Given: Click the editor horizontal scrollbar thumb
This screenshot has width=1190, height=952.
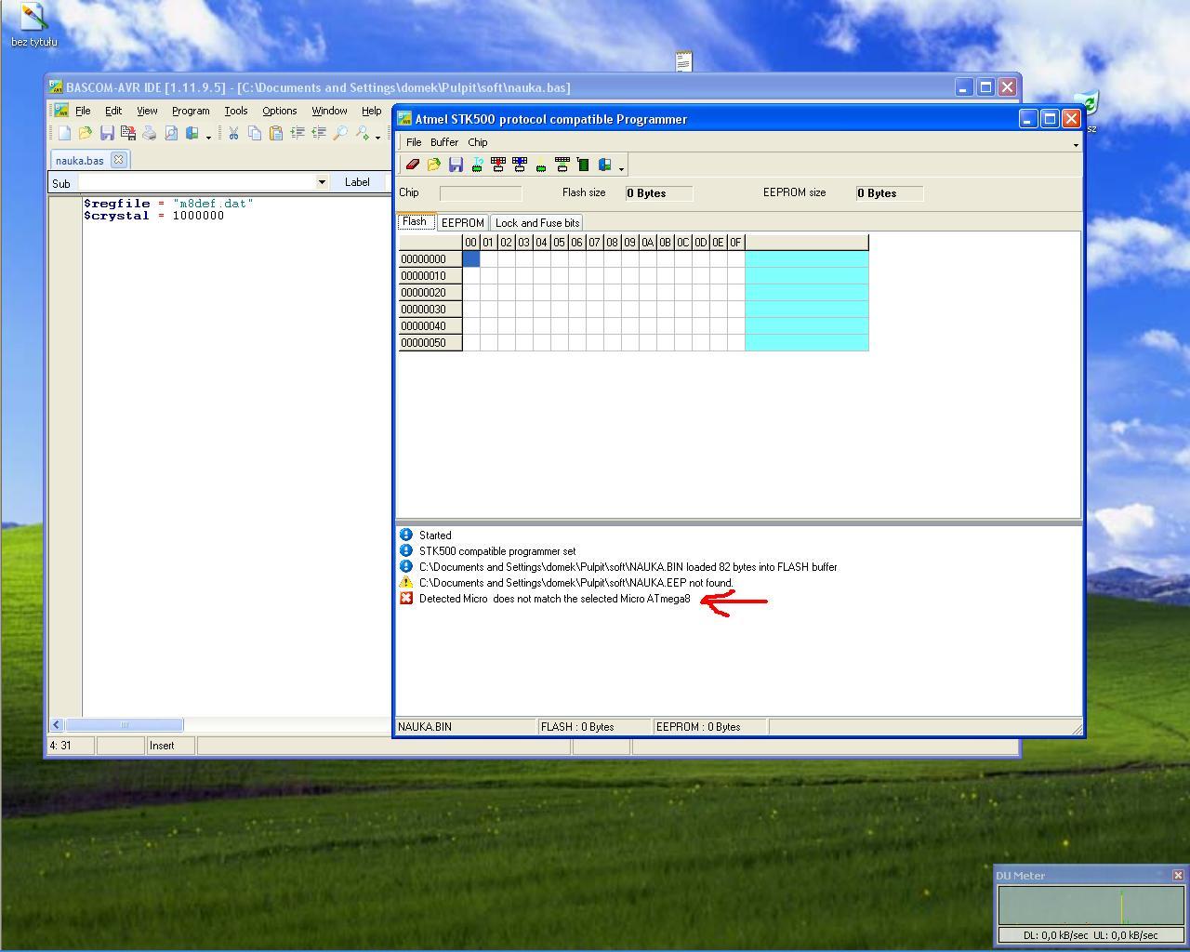Looking at the screenshot, I should tap(124, 725).
